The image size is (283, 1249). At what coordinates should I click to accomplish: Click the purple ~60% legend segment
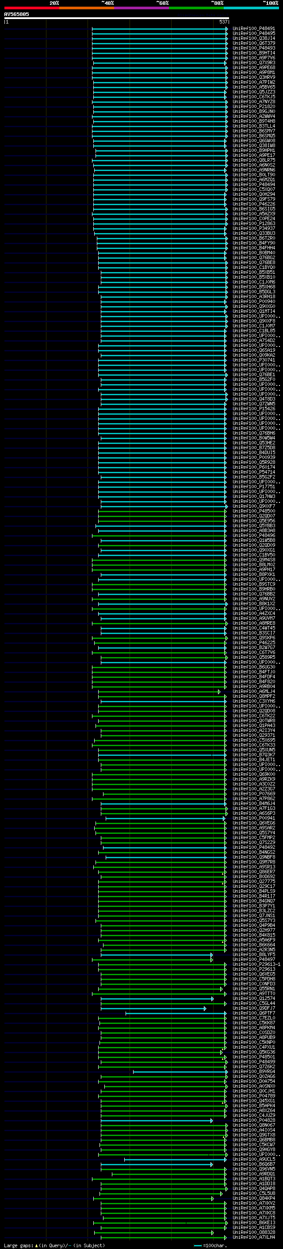(x=141, y=8)
